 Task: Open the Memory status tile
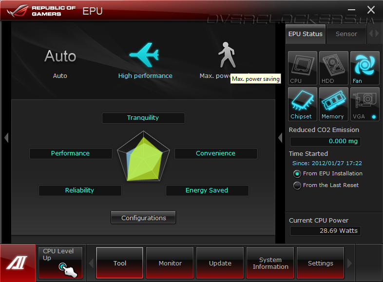[x=333, y=104]
